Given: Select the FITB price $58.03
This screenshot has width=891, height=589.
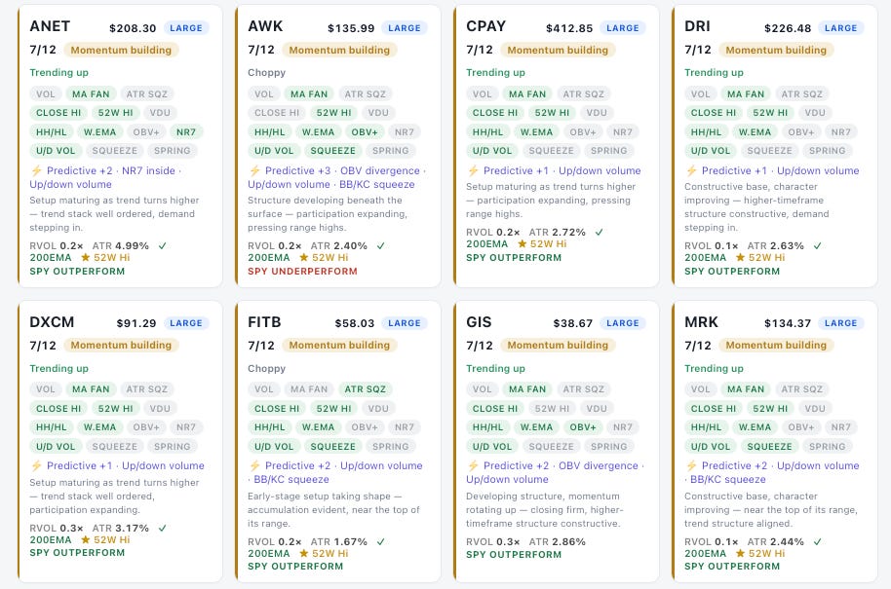Looking at the screenshot, I should tap(355, 323).
